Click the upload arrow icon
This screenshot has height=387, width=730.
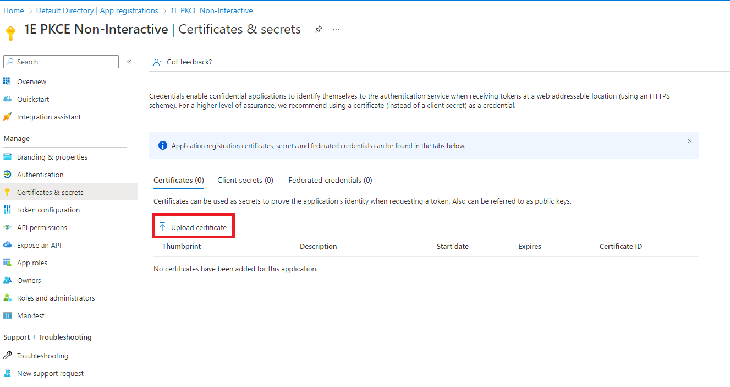pyautogui.click(x=162, y=227)
